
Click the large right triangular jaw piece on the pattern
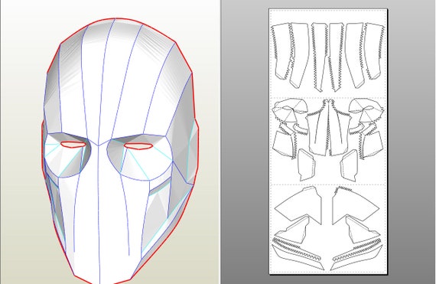tap(353, 205)
